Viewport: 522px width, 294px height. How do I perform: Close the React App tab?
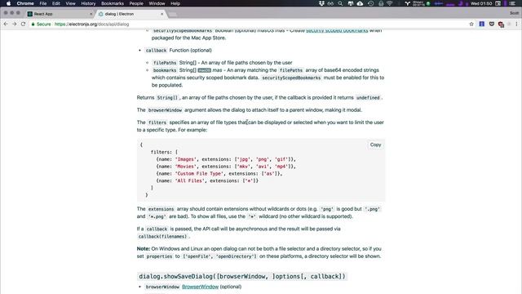pos(91,14)
